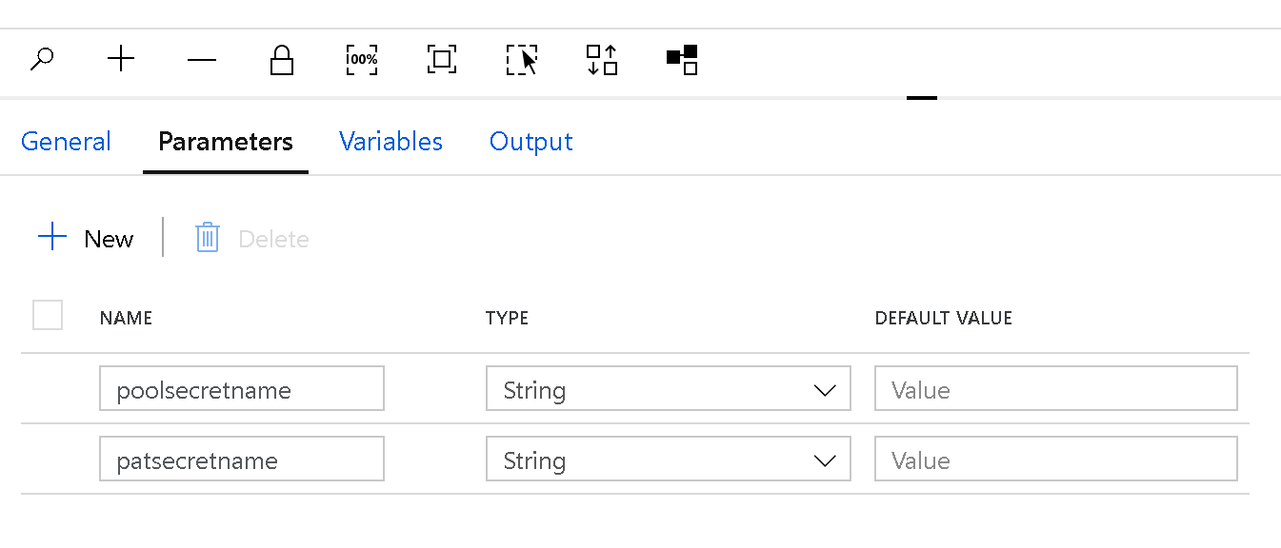The width and height of the screenshot is (1281, 548).
Task: Activate the marquee selection tool
Action: tap(521, 59)
